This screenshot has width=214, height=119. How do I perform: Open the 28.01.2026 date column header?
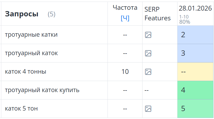[195, 8]
